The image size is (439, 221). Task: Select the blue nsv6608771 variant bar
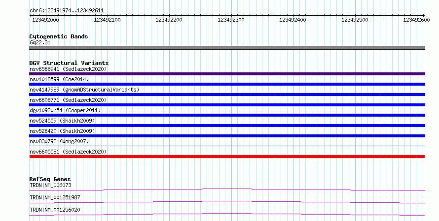(x=227, y=105)
